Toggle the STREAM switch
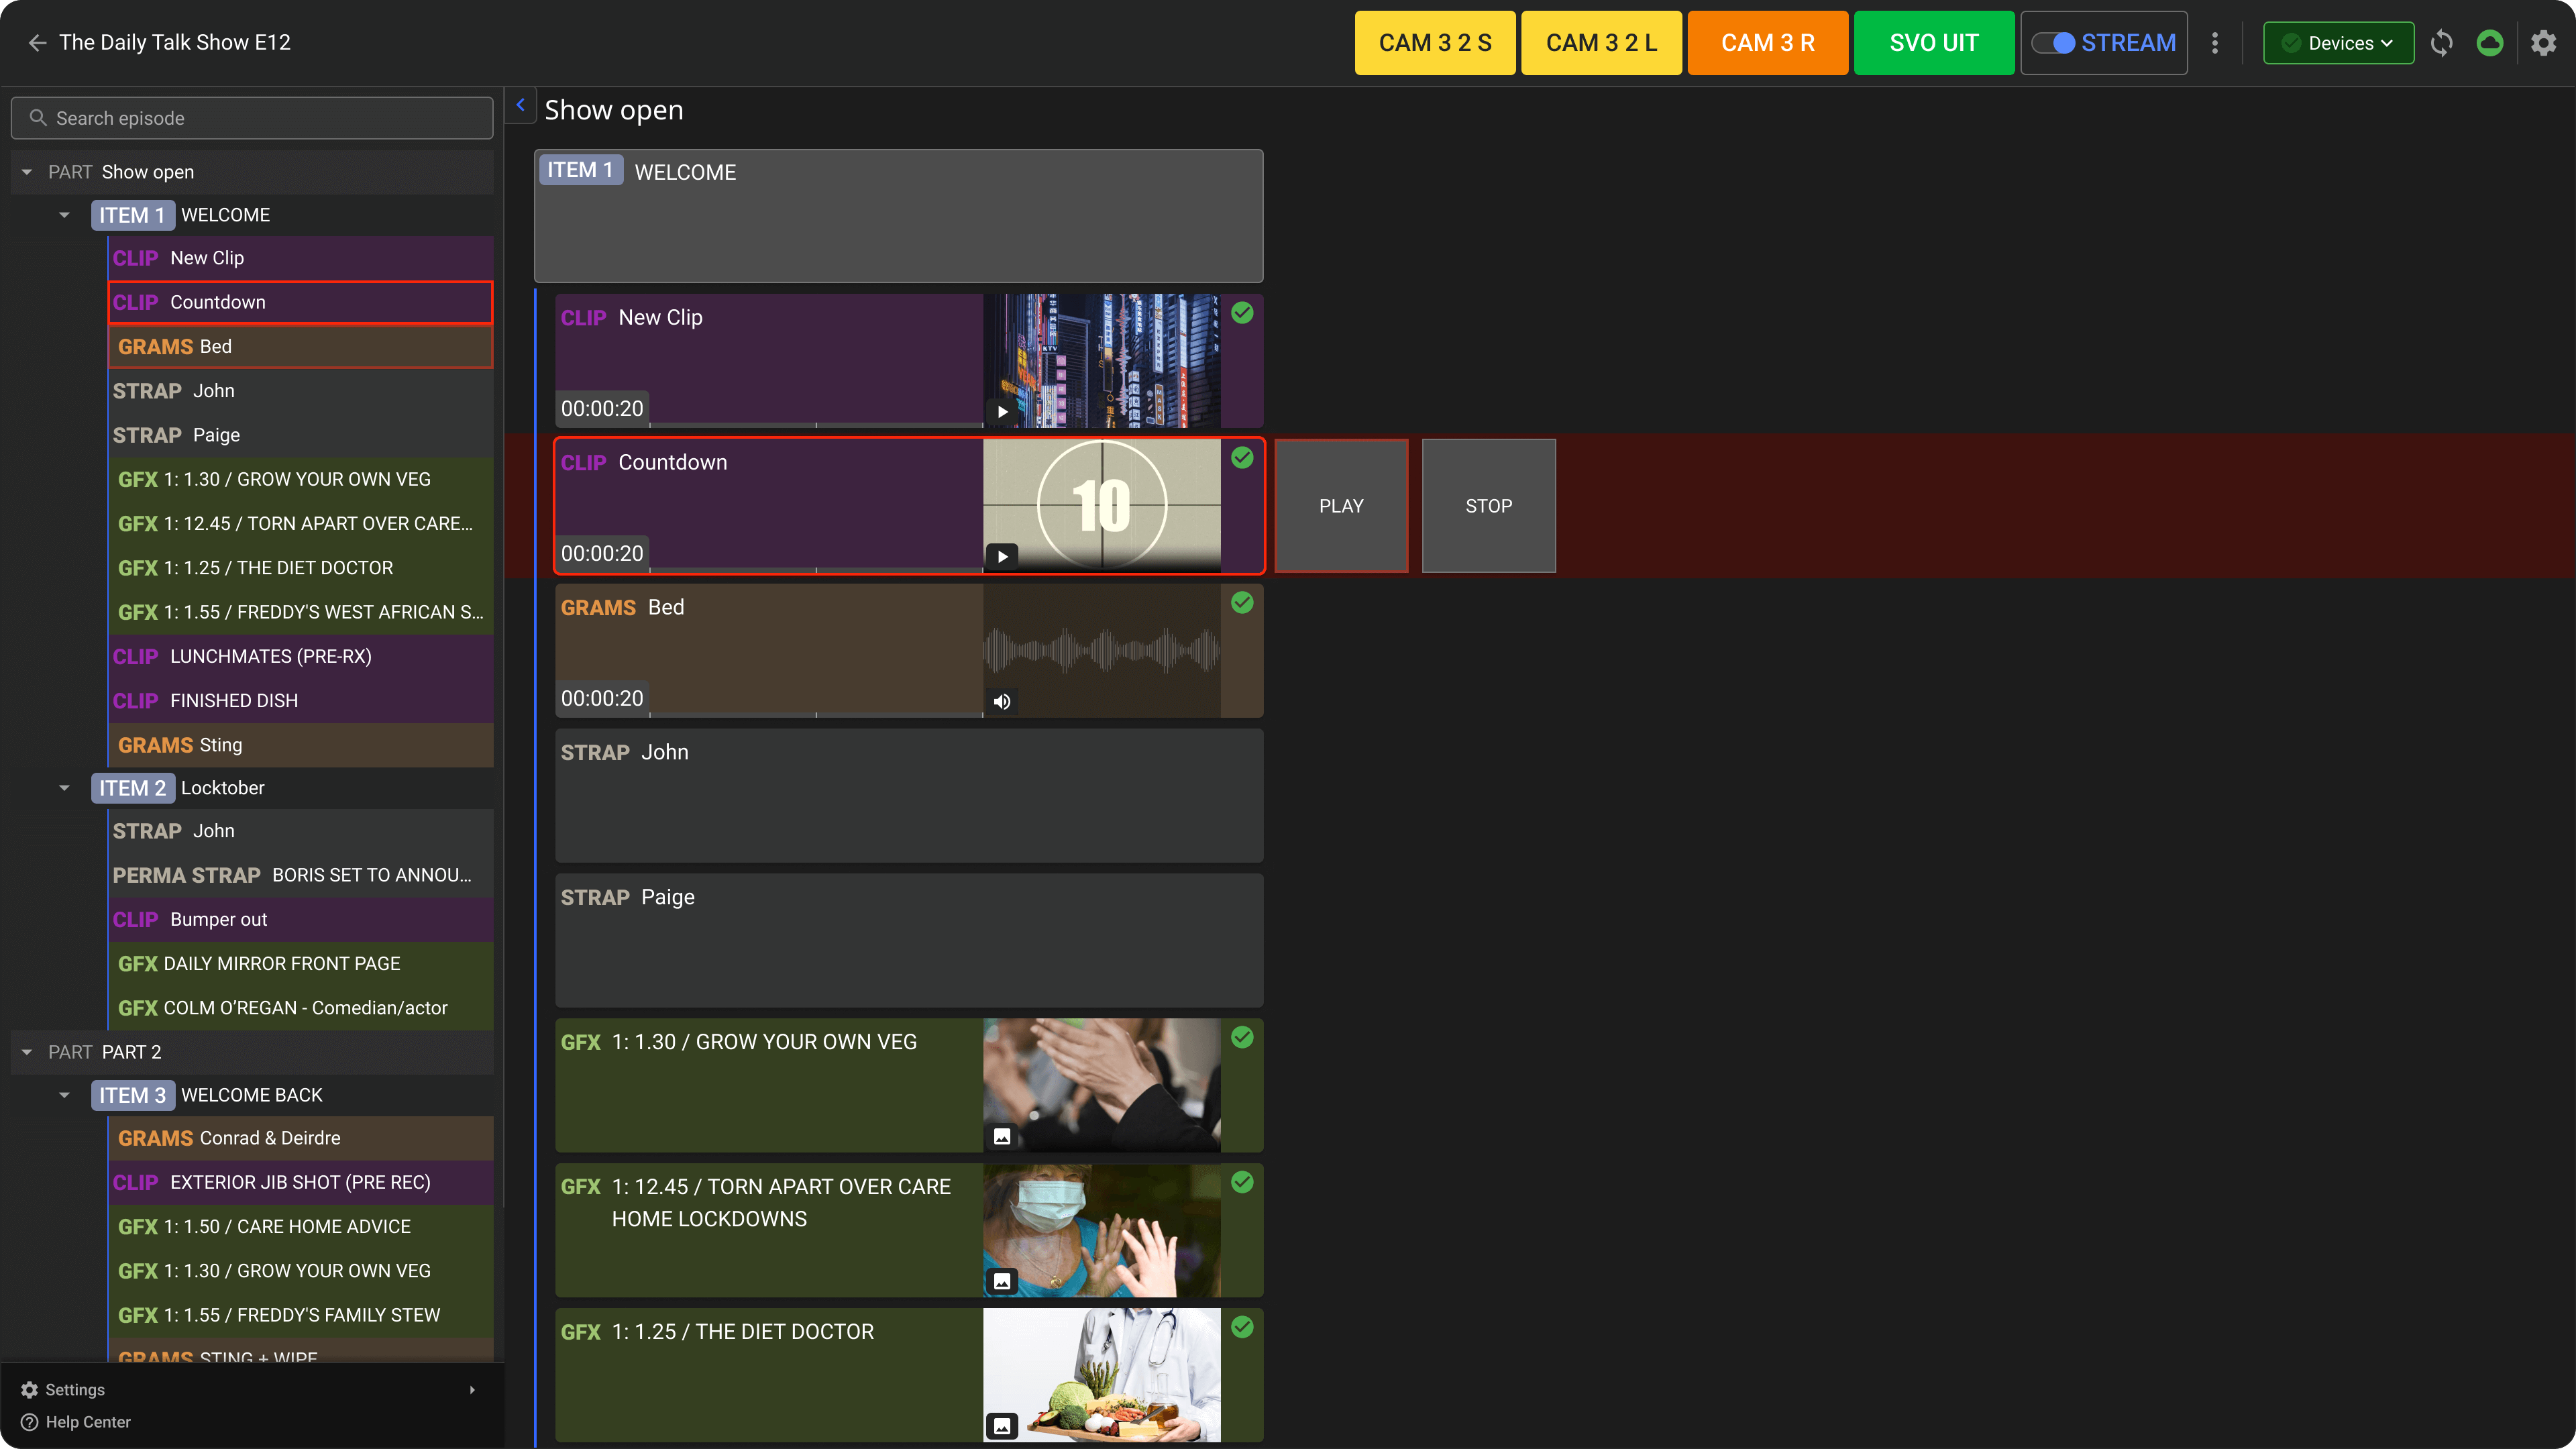This screenshot has height=1449, width=2576. [2053, 43]
